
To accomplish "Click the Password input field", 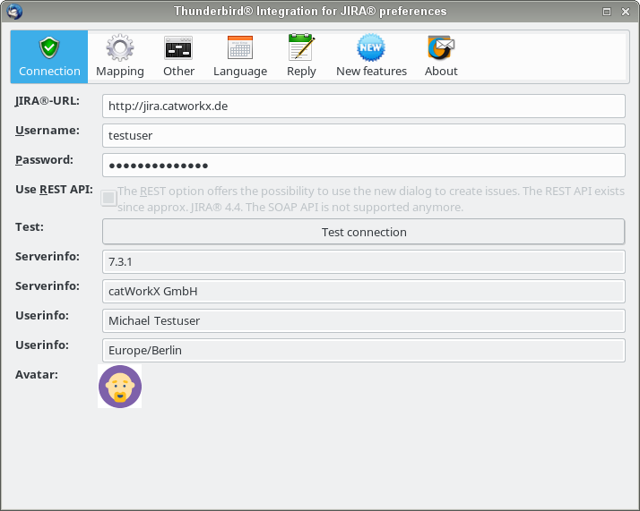I will [363, 166].
